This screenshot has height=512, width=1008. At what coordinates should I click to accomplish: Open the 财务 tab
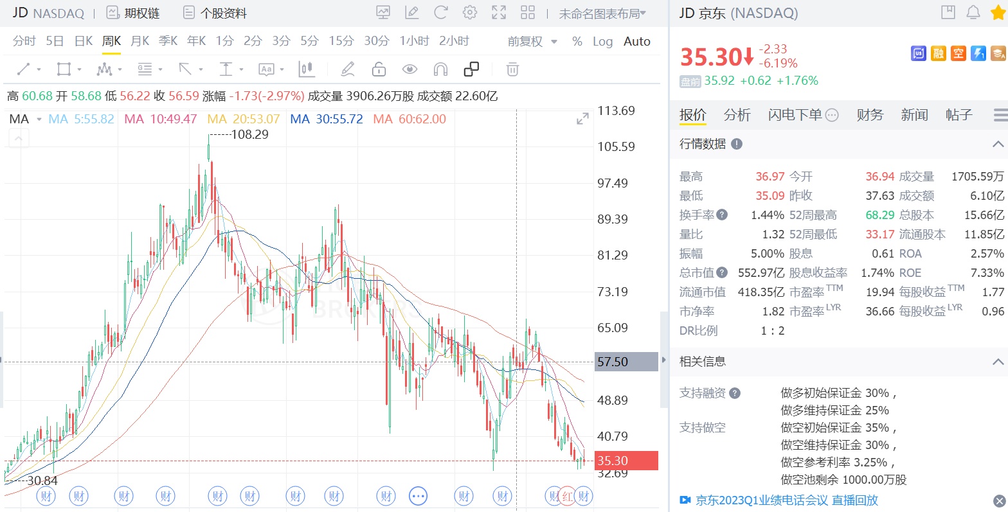[x=870, y=115]
